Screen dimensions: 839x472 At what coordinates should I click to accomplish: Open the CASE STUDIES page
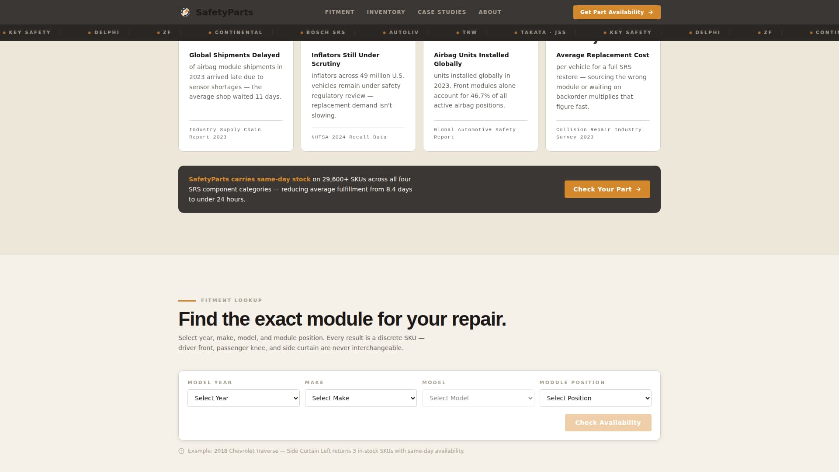point(442,12)
